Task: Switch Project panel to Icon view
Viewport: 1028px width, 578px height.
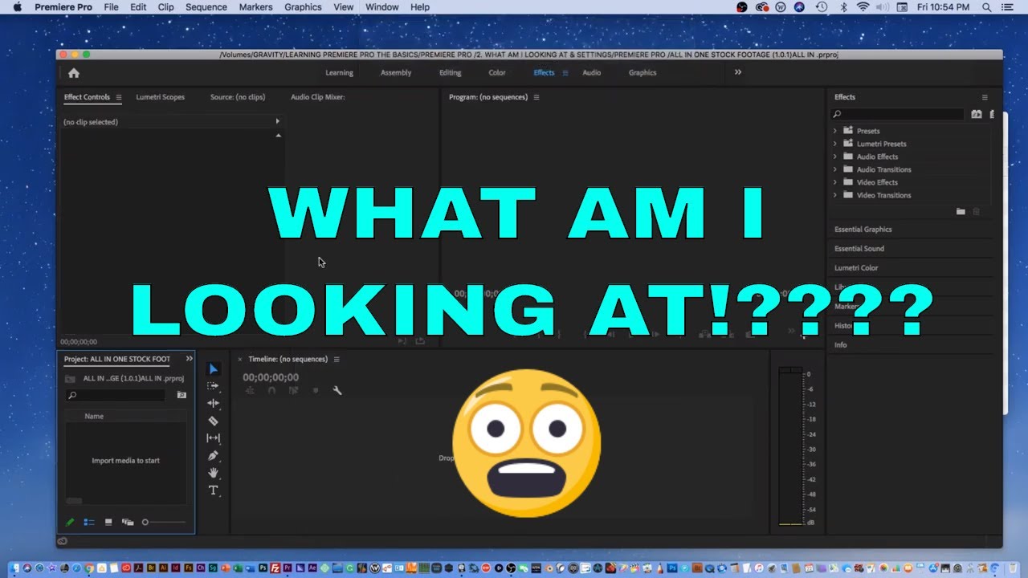Action: (108, 522)
